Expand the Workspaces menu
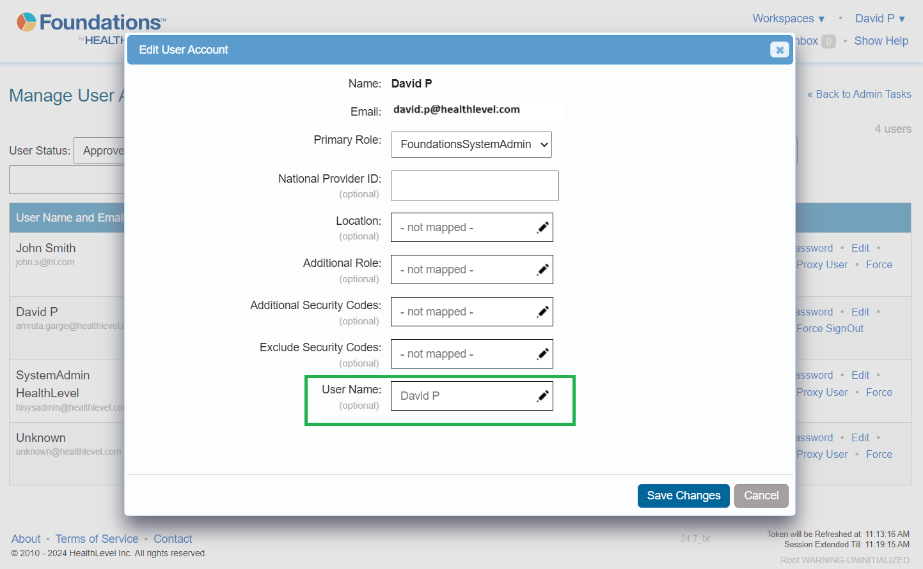This screenshot has height=569, width=923. [x=788, y=19]
